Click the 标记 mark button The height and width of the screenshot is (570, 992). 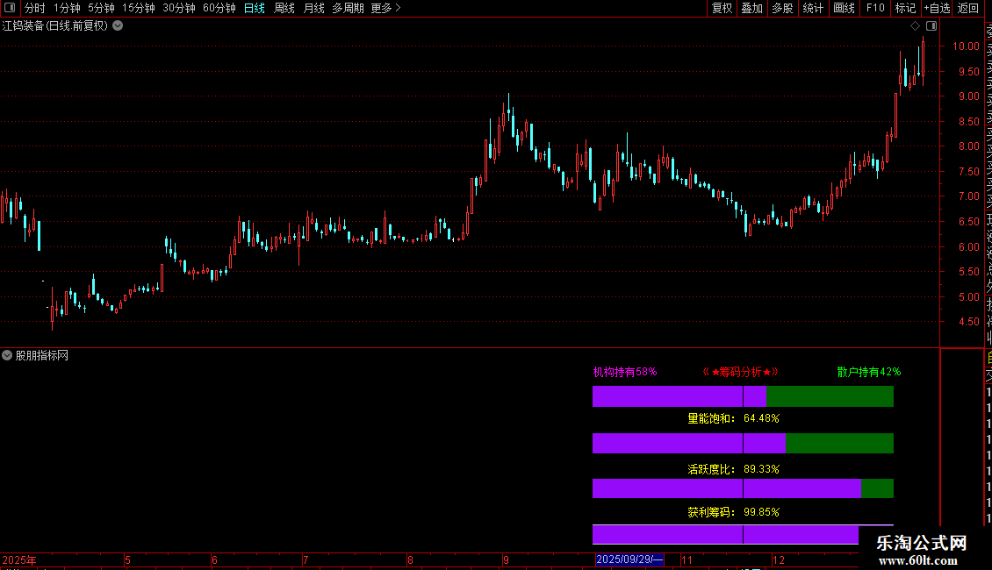coord(905,8)
